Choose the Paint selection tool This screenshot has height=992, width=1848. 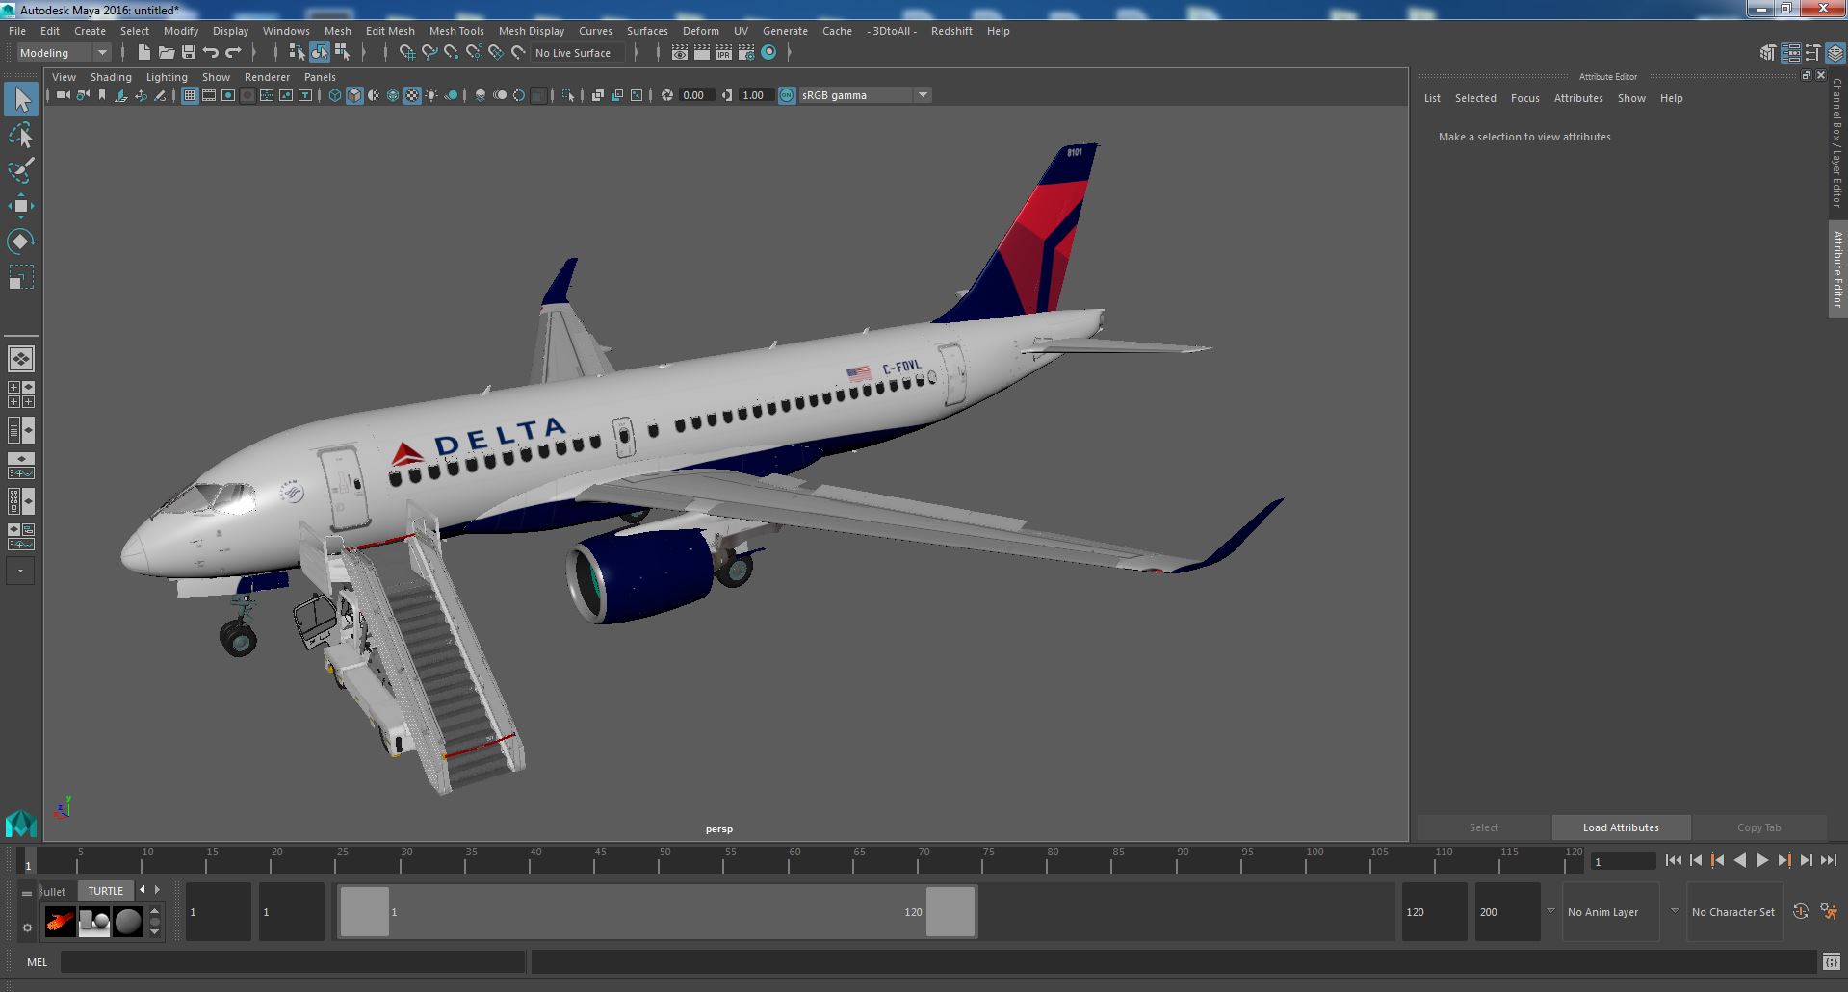(20, 170)
